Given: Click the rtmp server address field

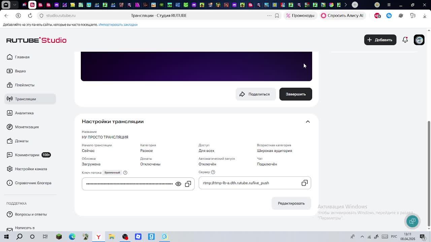Looking at the screenshot, I should coord(255,183).
